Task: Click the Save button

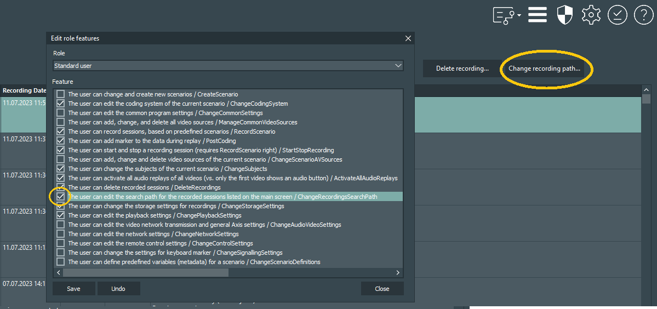Action: [x=74, y=289]
